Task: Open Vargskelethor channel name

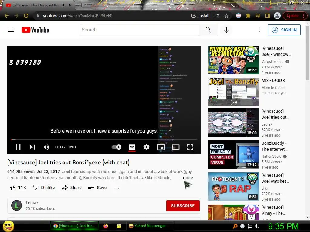Action: pyautogui.click(x=272, y=62)
